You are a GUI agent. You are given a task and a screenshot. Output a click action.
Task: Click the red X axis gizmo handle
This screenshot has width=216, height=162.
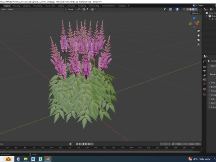(197, 24)
